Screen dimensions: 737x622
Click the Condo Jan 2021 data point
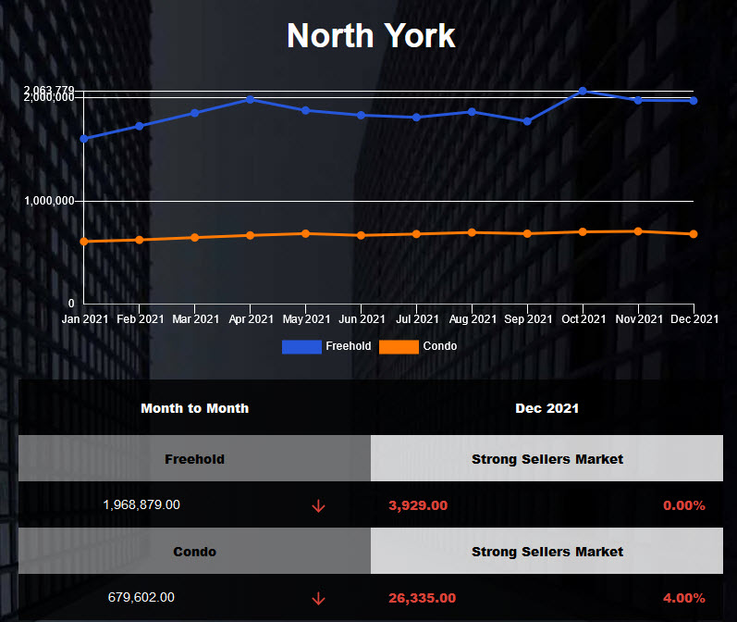tap(84, 242)
